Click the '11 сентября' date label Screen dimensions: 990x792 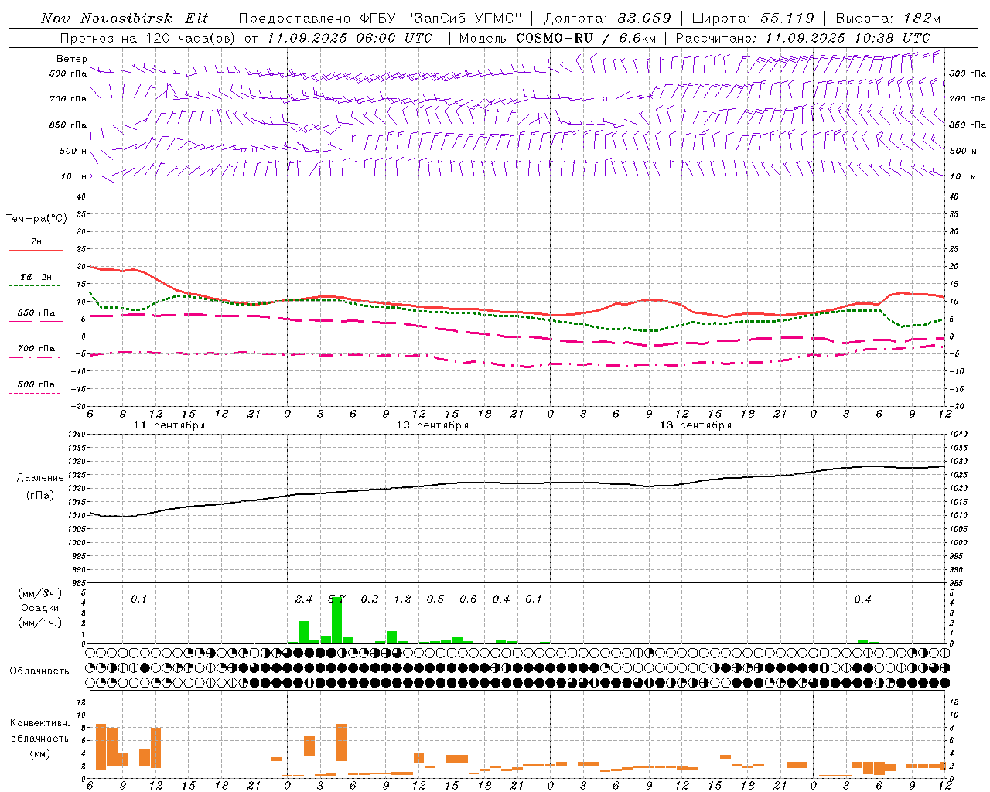169,425
